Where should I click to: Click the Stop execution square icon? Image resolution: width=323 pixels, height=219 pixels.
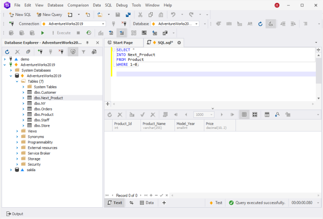pos(78,33)
